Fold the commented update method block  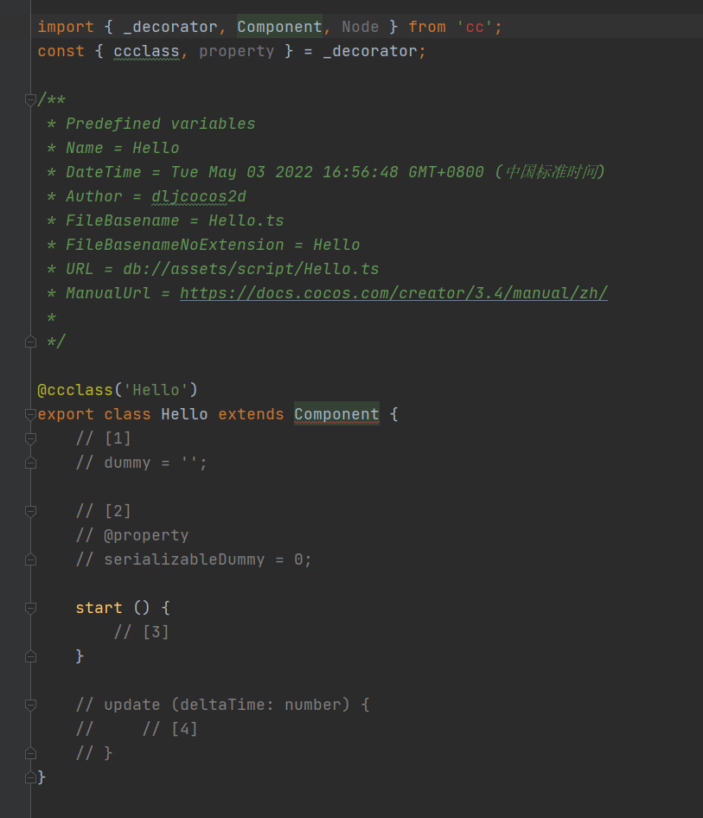pos(31,705)
